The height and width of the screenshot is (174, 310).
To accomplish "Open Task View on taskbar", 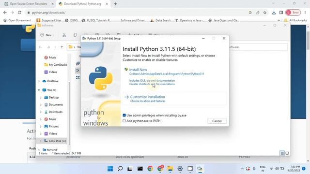I will coord(130,169).
